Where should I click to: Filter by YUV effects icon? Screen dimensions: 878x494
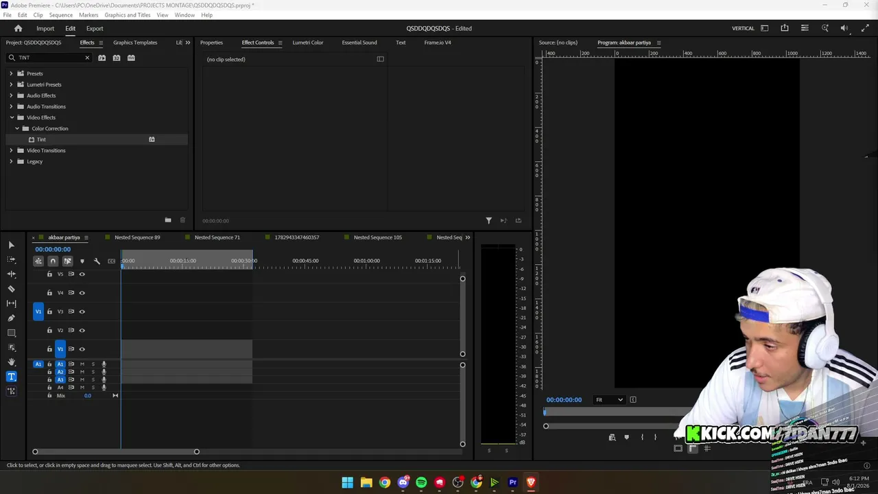pyautogui.click(x=131, y=58)
